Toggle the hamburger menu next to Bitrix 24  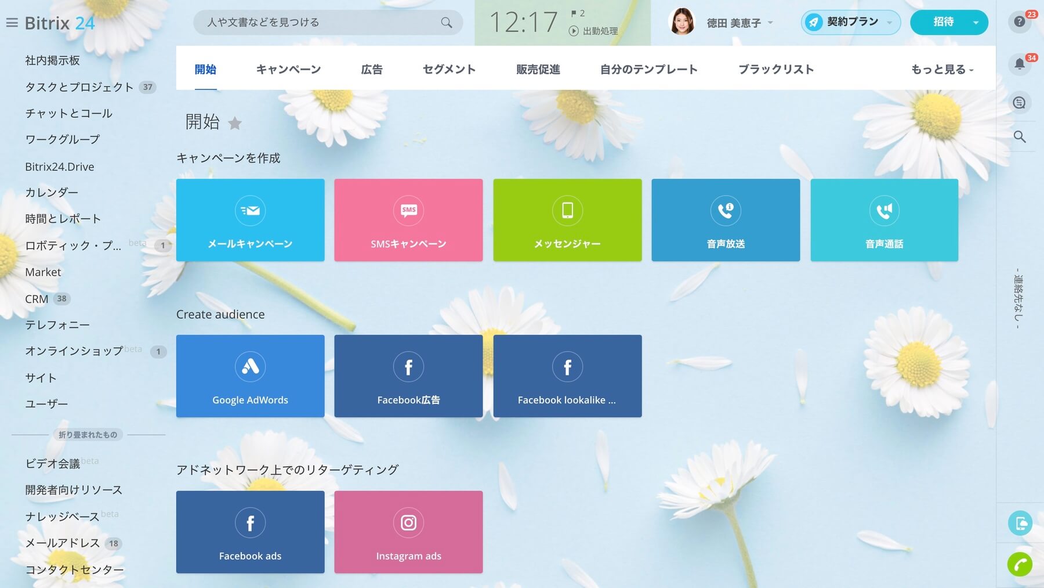12,23
